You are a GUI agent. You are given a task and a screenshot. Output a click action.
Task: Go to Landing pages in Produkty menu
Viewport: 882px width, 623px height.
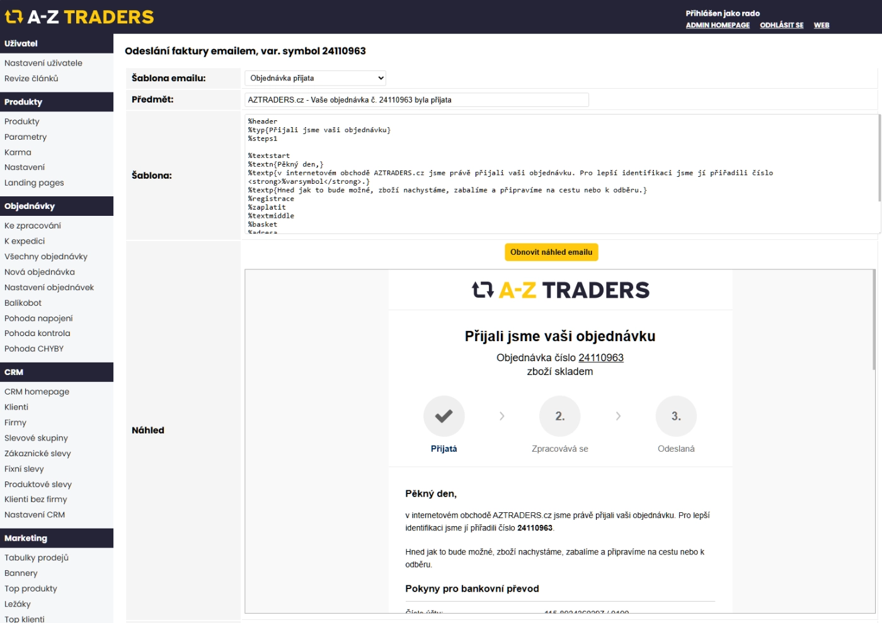[34, 183]
